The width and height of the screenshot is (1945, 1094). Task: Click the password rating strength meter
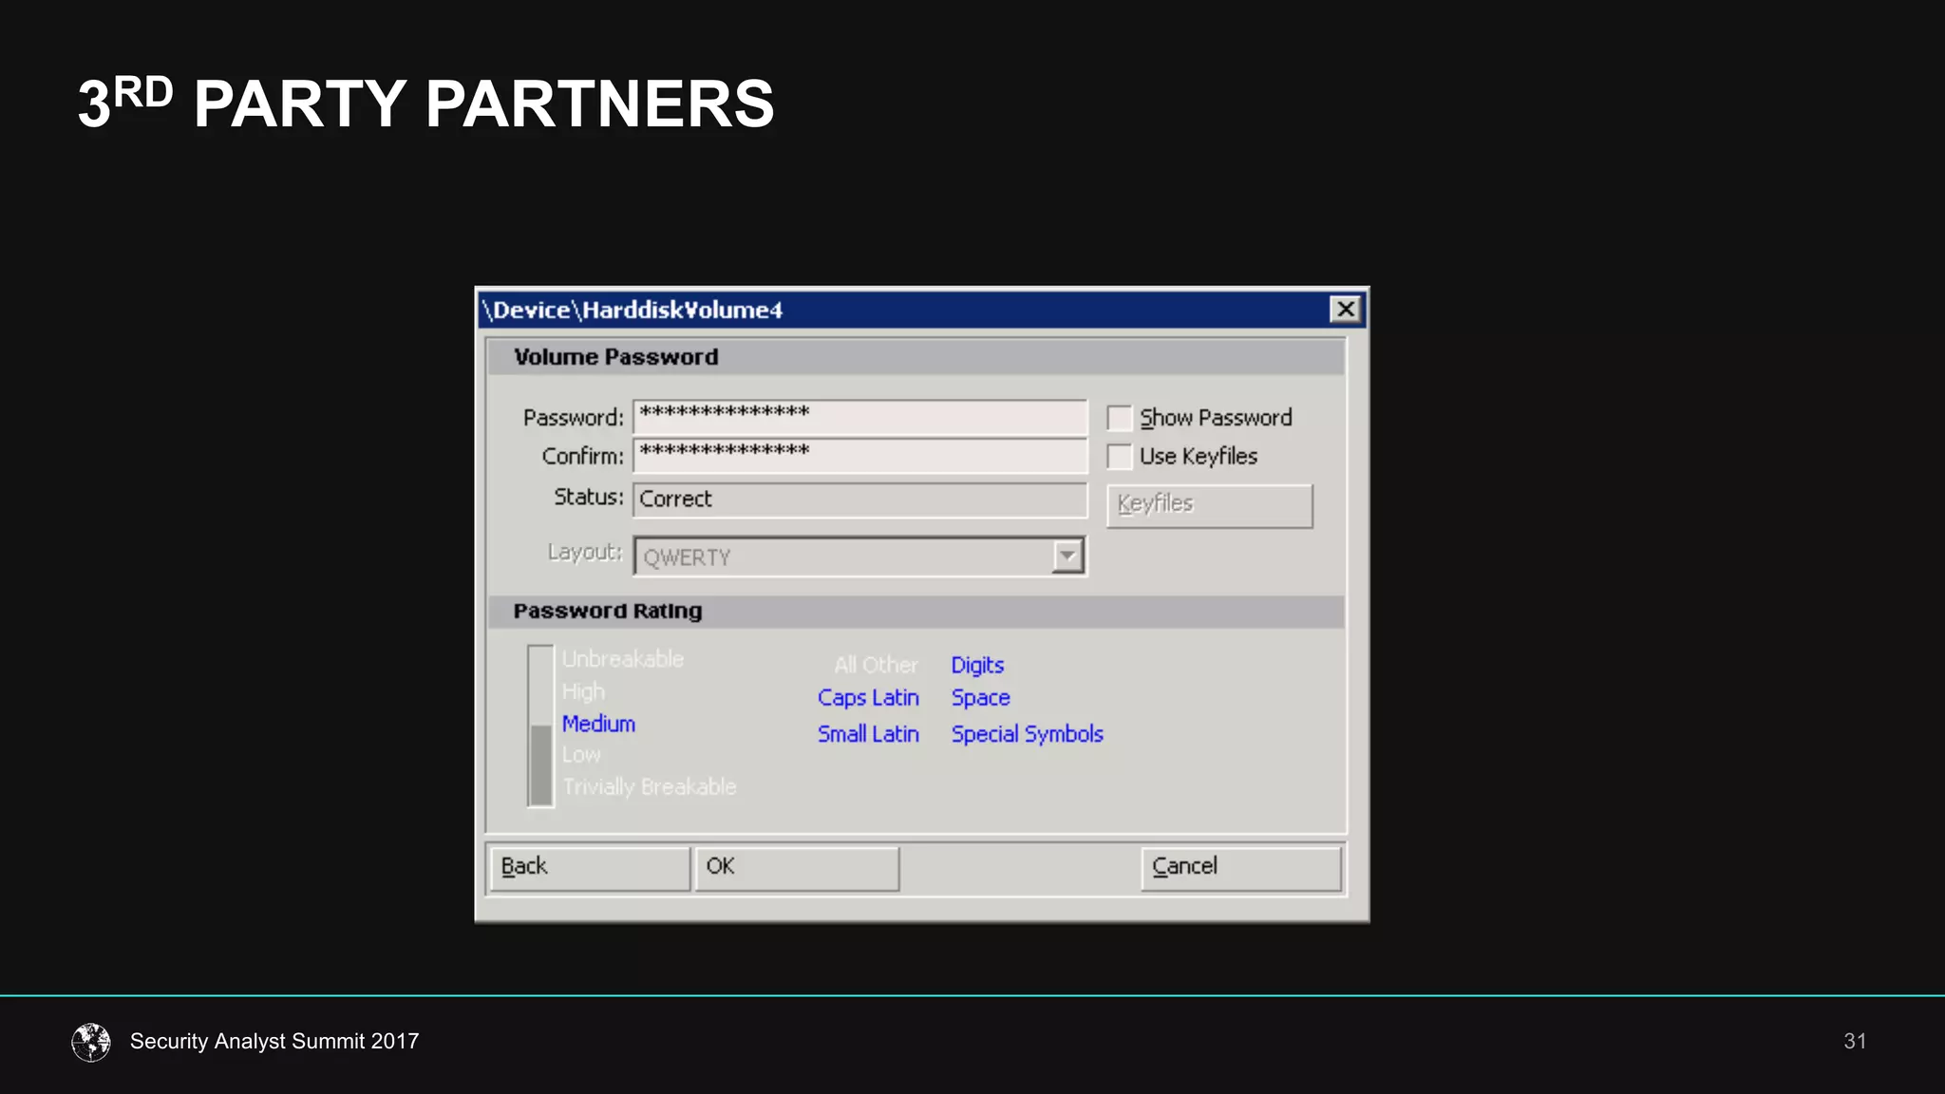coord(540,726)
